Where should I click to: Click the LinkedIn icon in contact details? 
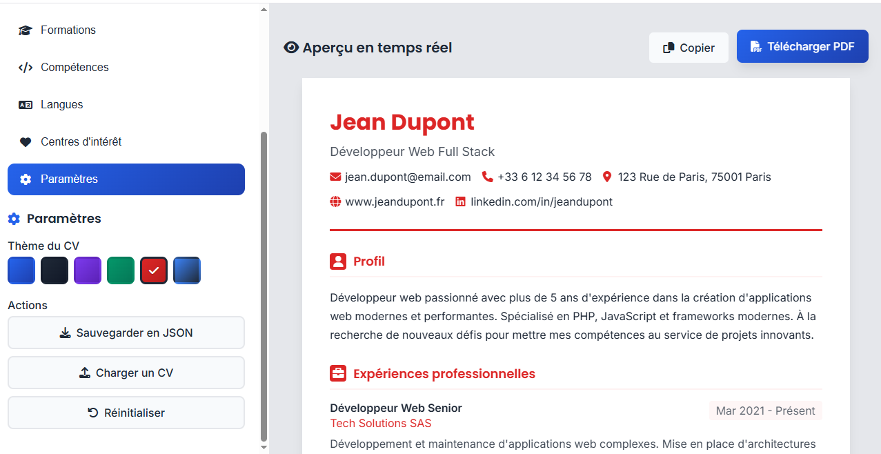point(460,201)
